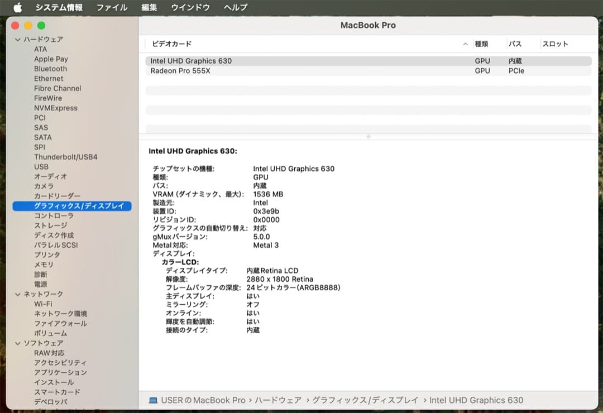Click Intel UHD Graphics 630 in path bar
603x413 pixels.
(x=476, y=400)
